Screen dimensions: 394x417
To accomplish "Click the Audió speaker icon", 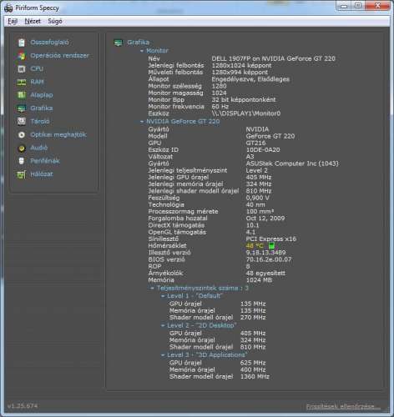I will (x=22, y=148).
